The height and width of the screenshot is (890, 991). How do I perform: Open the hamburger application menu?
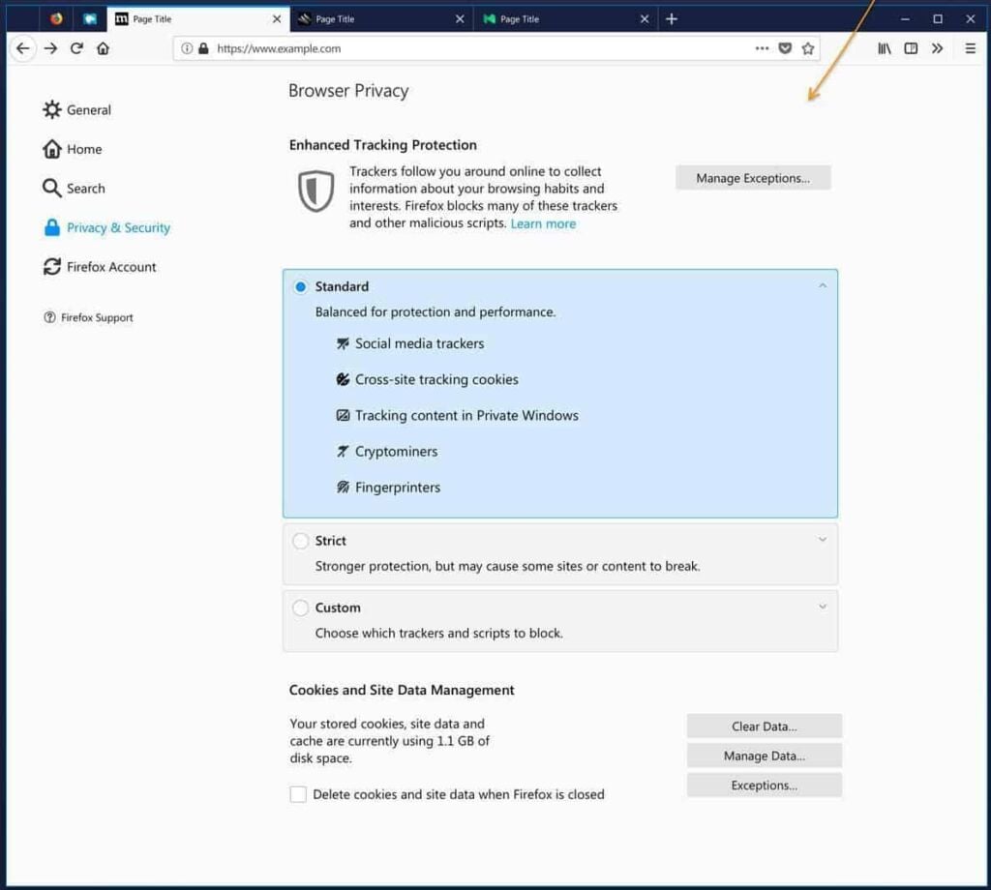pyautogui.click(x=970, y=48)
